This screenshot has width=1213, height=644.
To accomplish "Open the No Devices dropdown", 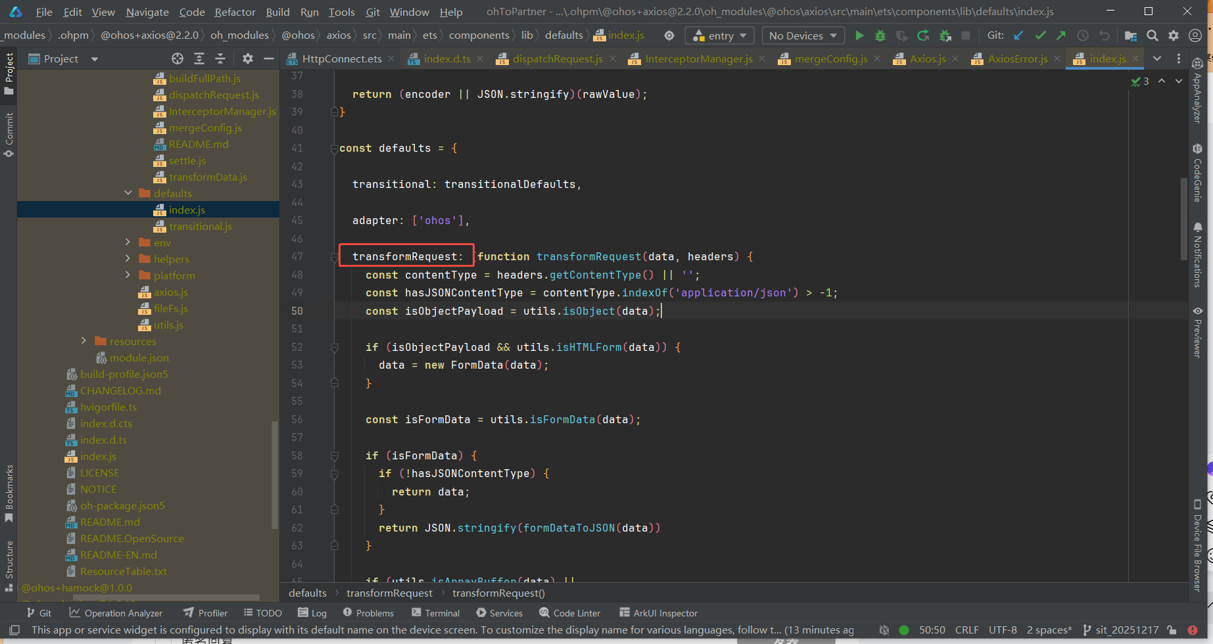I will [802, 35].
